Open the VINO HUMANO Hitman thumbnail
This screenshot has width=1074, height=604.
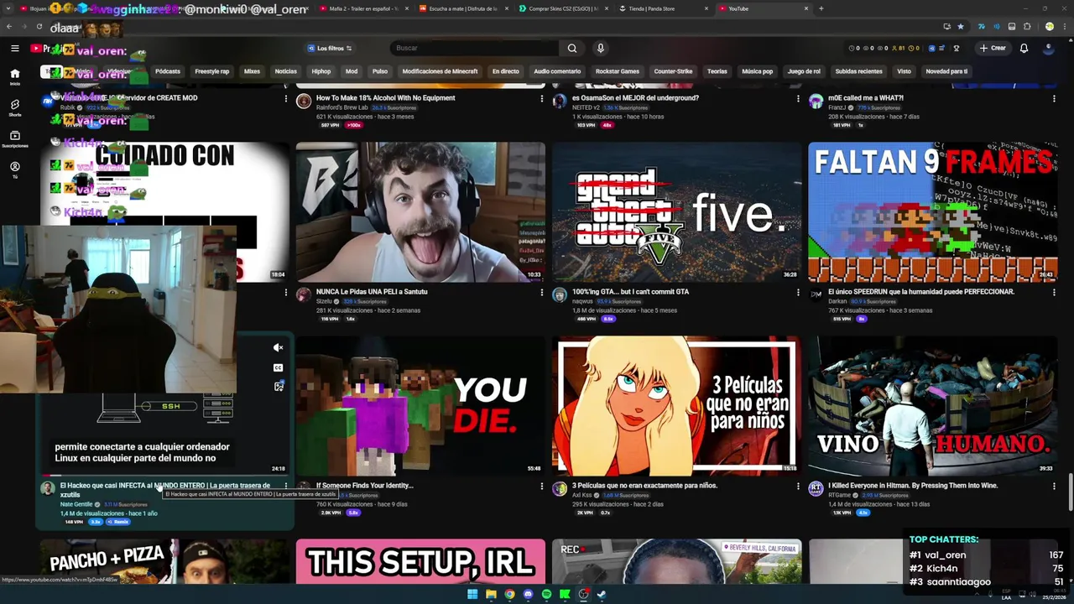(x=933, y=406)
